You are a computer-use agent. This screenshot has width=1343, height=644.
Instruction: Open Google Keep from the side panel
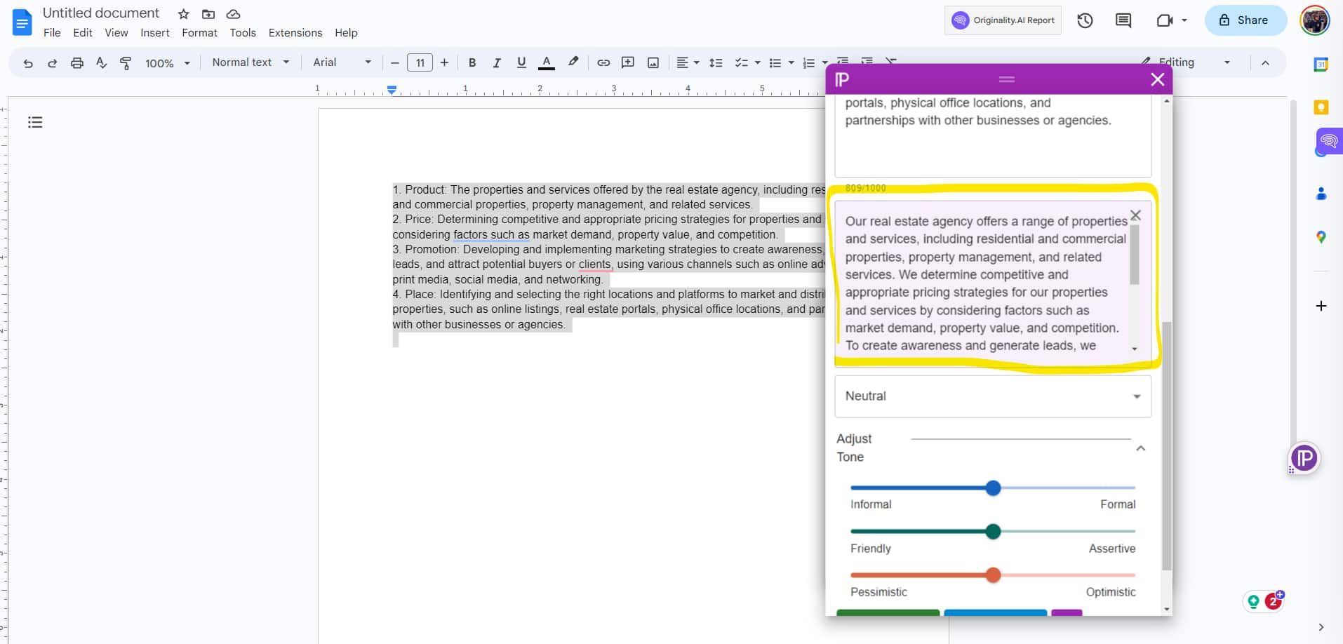pos(1321,107)
